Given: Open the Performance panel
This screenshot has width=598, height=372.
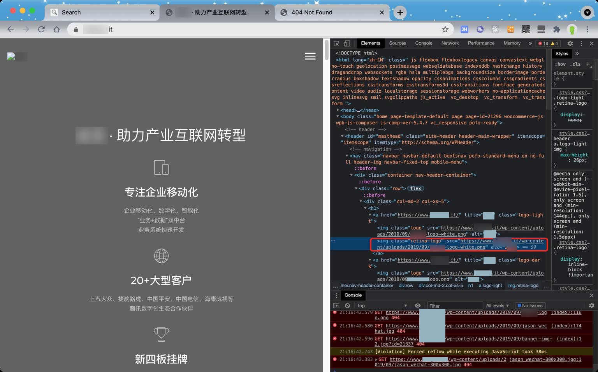Looking at the screenshot, I should pos(481,43).
